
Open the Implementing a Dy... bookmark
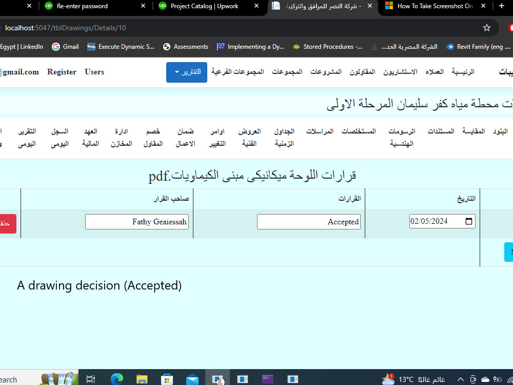tap(250, 47)
